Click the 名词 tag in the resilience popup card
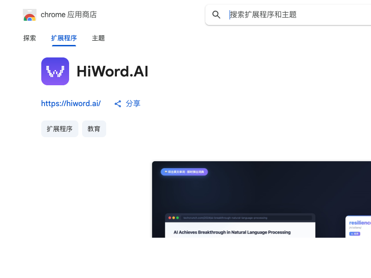371x278 pixels. point(354,234)
